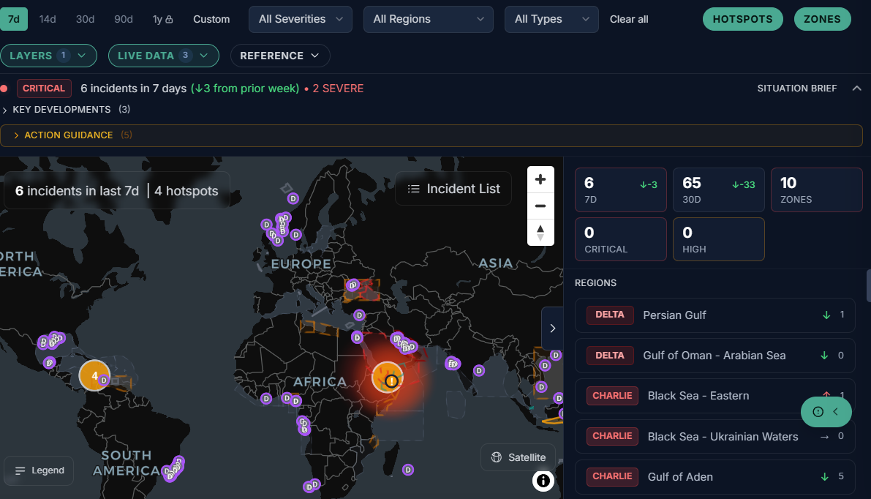Screen dimensions: 871x499
Task: Switch map to Satellite view
Action: click(x=519, y=457)
